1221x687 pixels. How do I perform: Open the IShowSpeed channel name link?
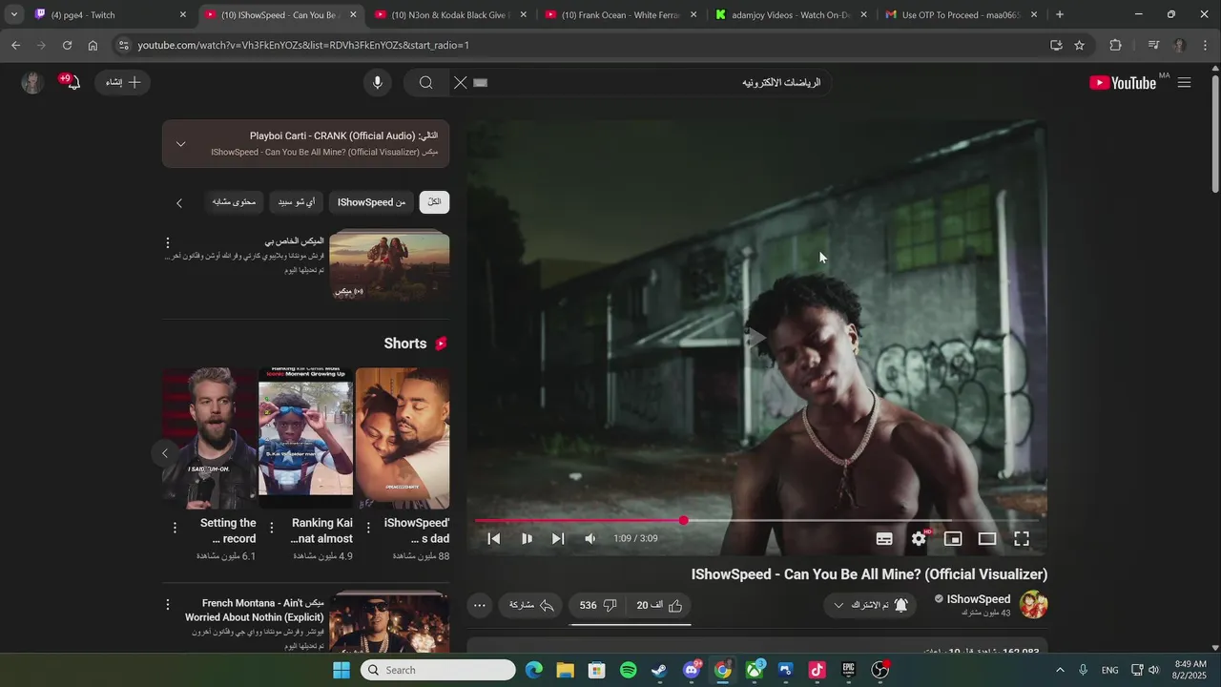pyautogui.click(x=978, y=599)
